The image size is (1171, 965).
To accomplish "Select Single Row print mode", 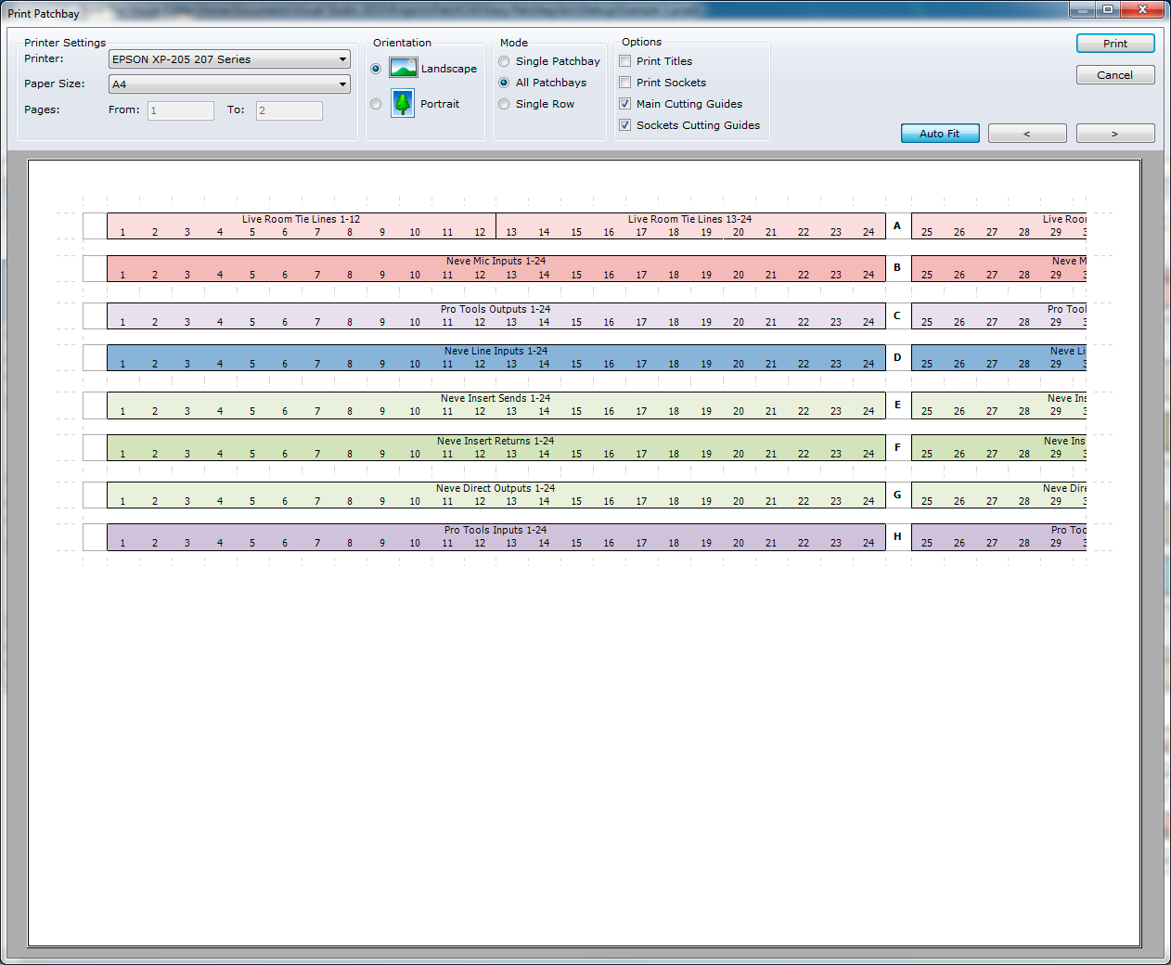I will click(x=503, y=104).
